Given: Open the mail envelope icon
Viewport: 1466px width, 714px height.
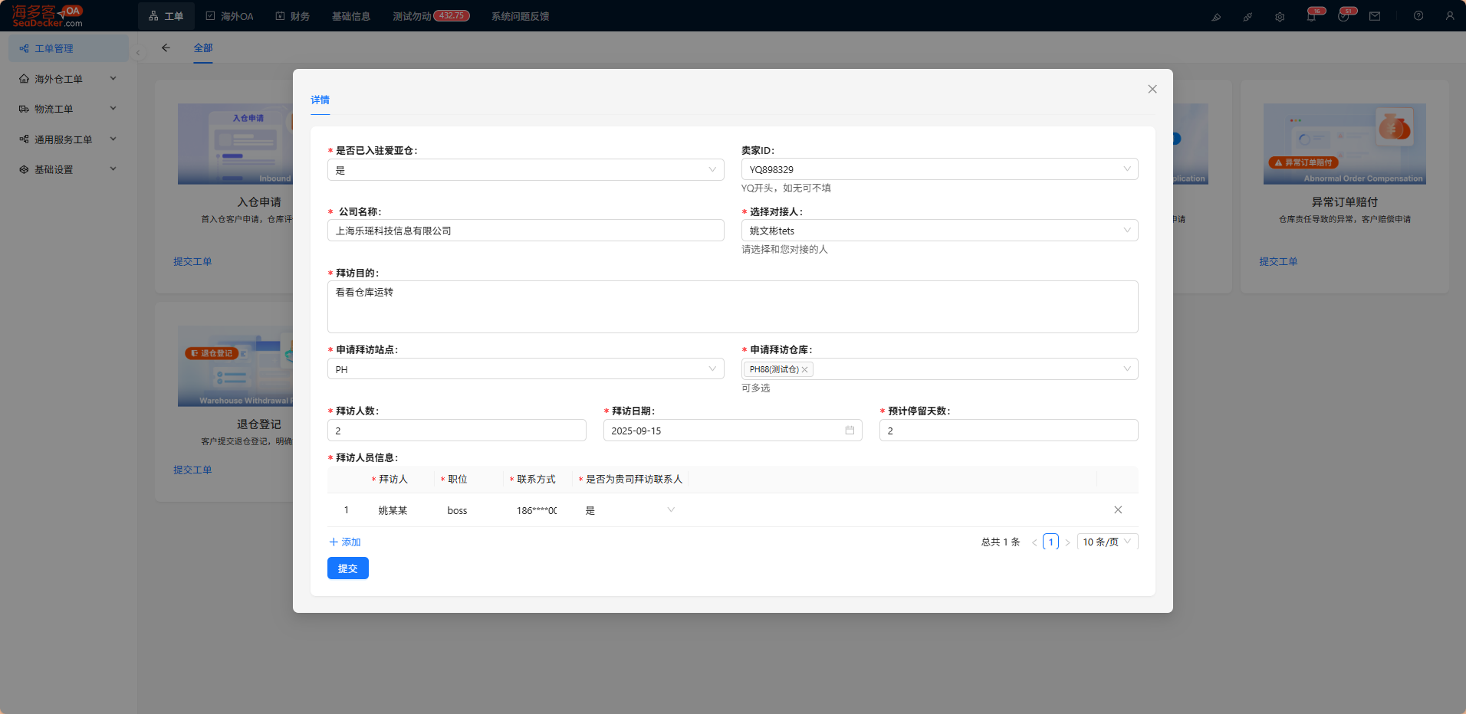Looking at the screenshot, I should pyautogui.click(x=1375, y=16).
